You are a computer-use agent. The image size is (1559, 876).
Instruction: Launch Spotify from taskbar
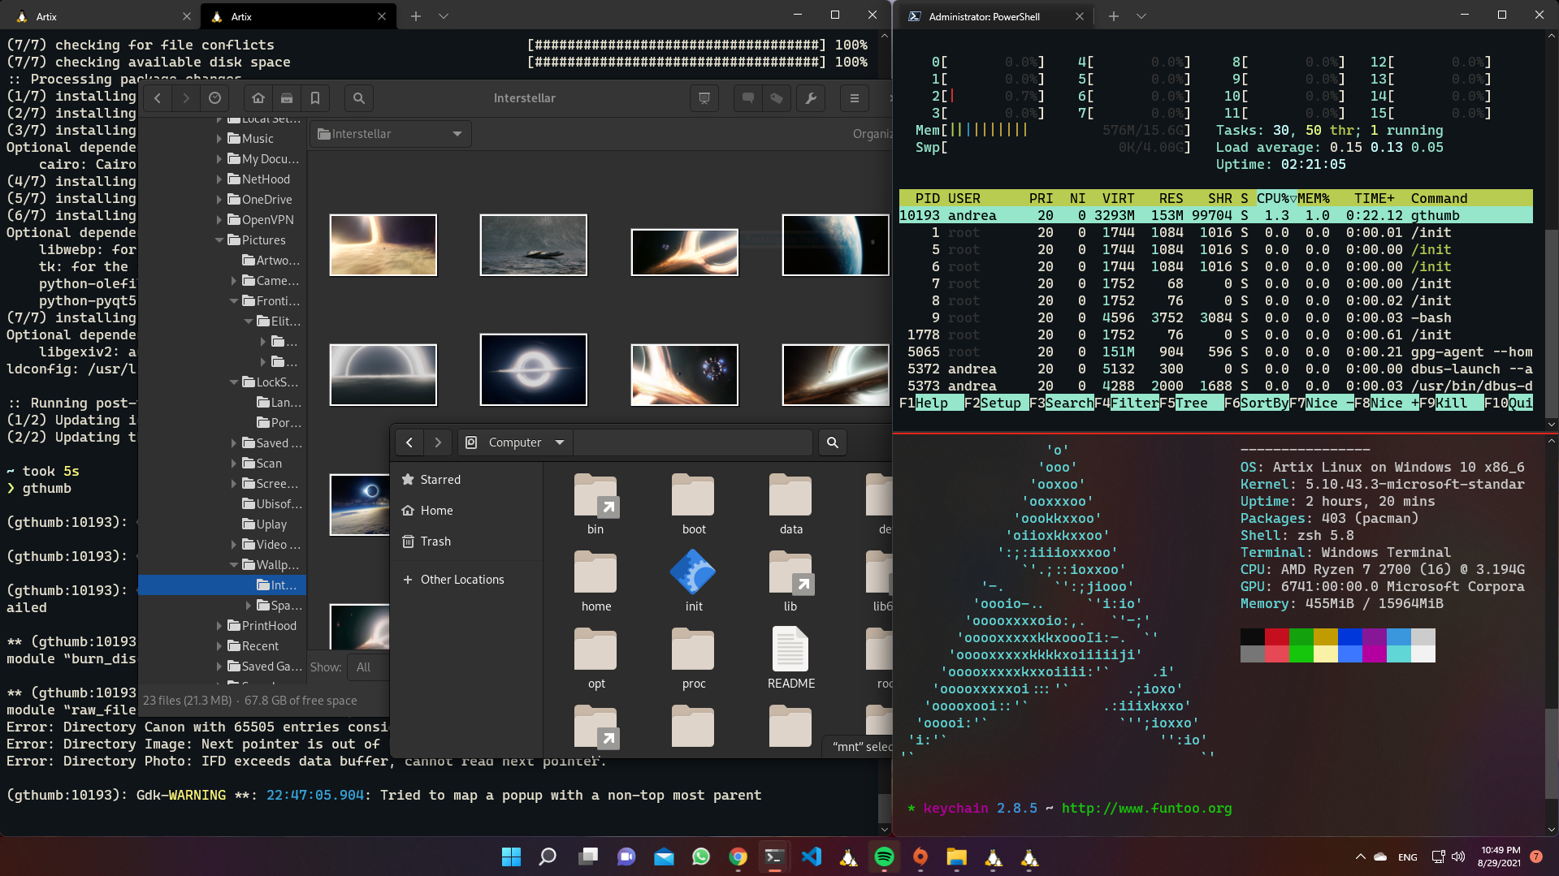[884, 857]
